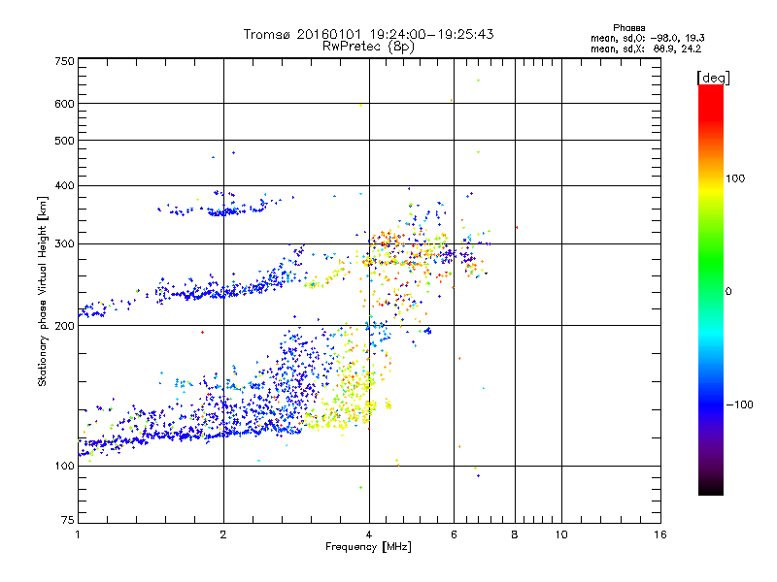This screenshot has height=582, width=777.
Task: Click the y-axis tick label '75'
Action: pos(68,520)
